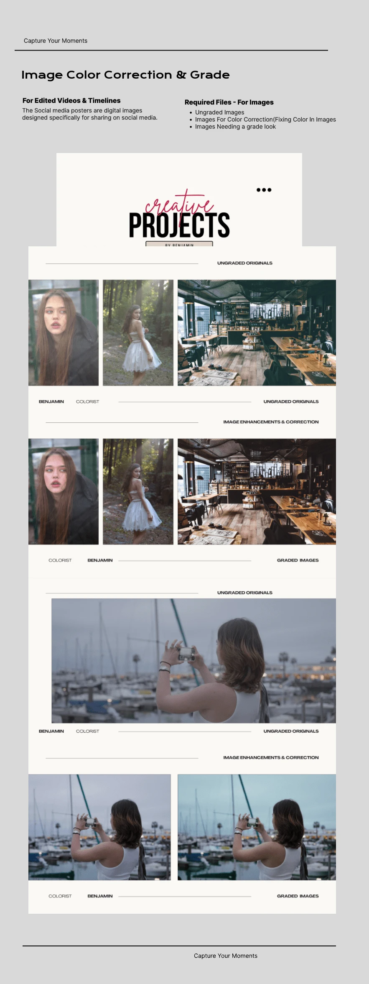Click the Images Needing a grade look bullet
The width and height of the screenshot is (369, 984).
click(x=235, y=126)
